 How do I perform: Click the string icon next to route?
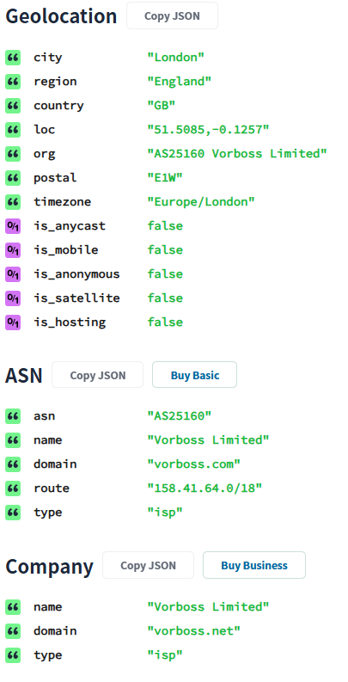click(x=13, y=488)
